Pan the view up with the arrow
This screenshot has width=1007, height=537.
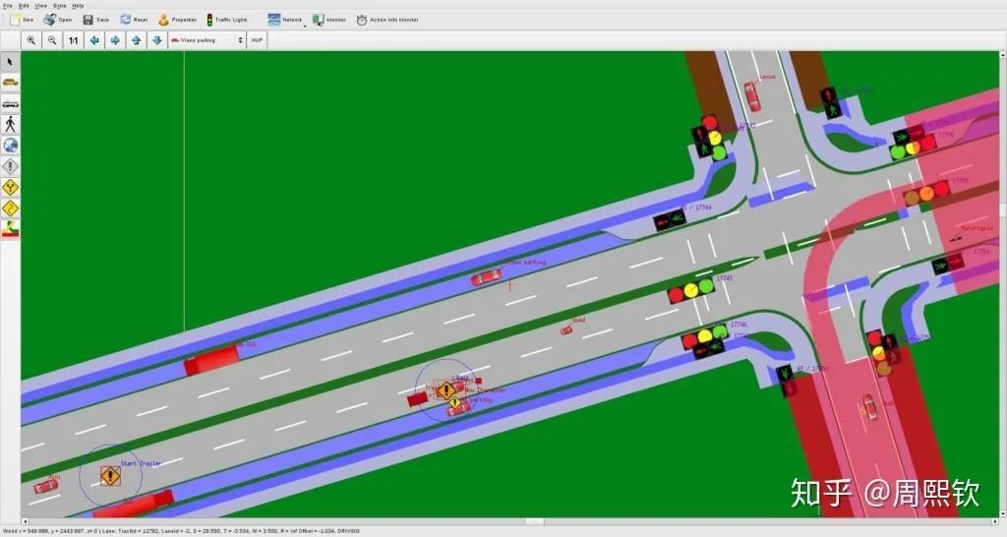[x=136, y=40]
